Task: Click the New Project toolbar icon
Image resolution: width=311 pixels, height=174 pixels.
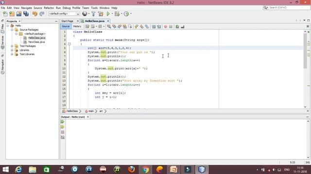Action: point(12,14)
